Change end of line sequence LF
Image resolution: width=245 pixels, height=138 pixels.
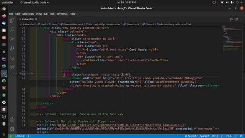pos(222,136)
